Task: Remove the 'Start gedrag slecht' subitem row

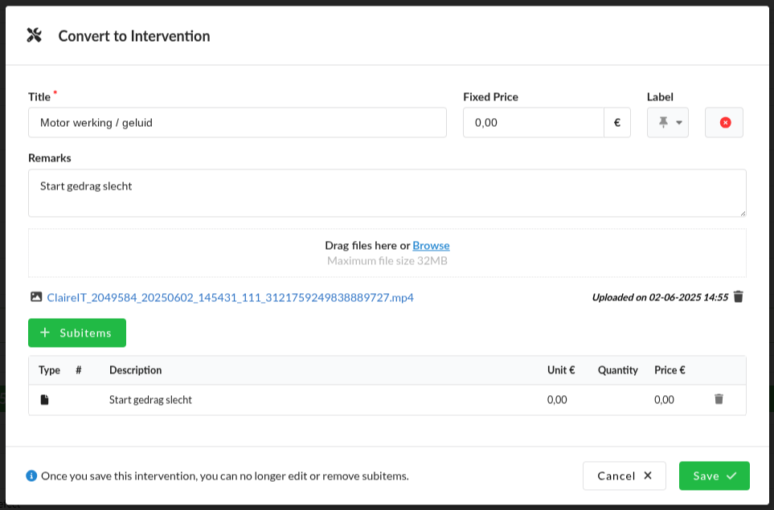Action: coord(719,399)
